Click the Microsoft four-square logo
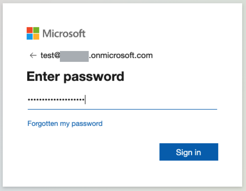The image size is (246, 191). (x=33, y=33)
